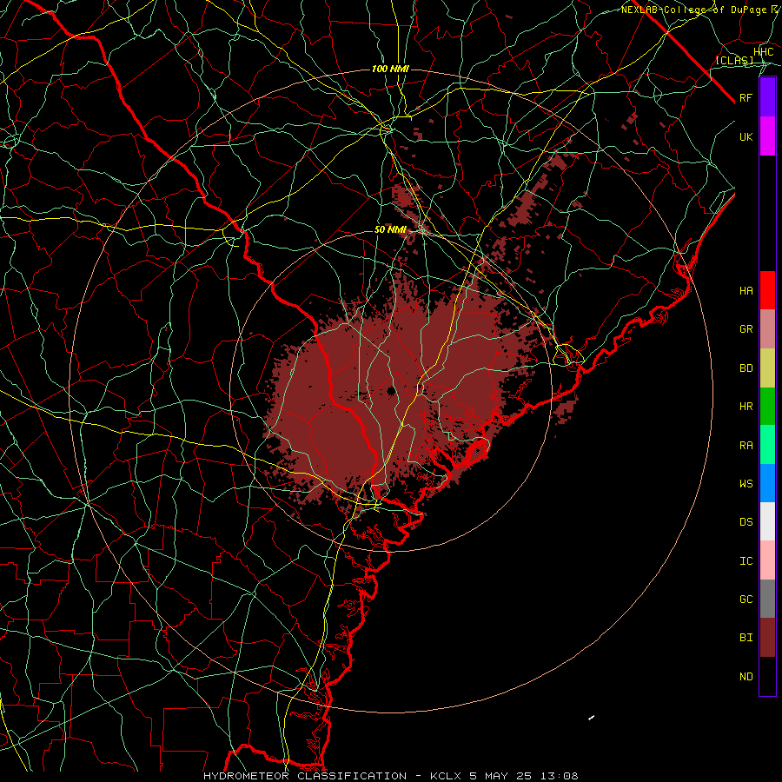The height and width of the screenshot is (782, 782).
Task: Click the [CLAS] units label
Action: 734,60
